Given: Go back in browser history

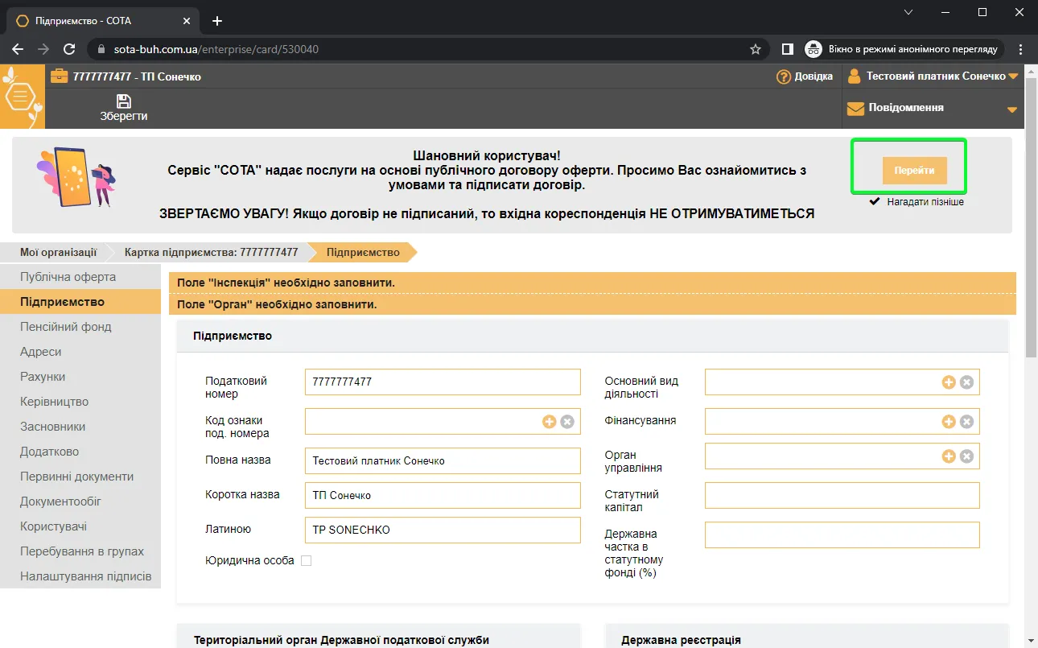Looking at the screenshot, I should 18,49.
